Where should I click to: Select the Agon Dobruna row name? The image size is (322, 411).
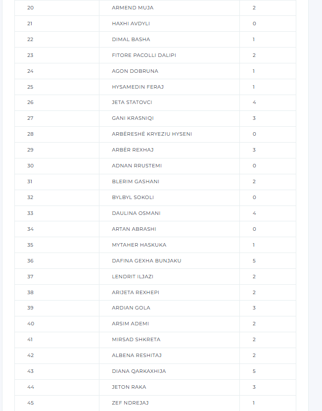[135, 71]
